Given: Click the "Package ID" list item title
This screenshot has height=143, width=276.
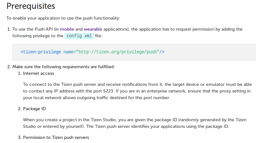Looking at the screenshot, I should 34,109.
